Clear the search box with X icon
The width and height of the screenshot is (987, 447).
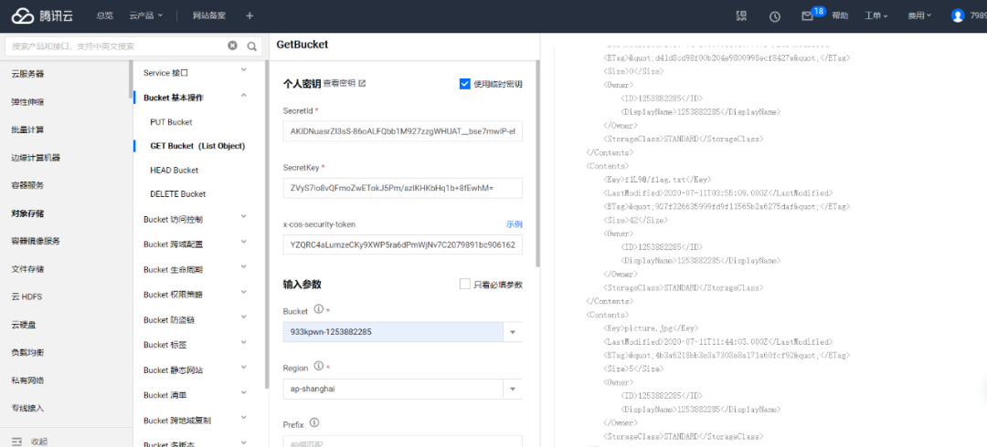pos(232,46)
